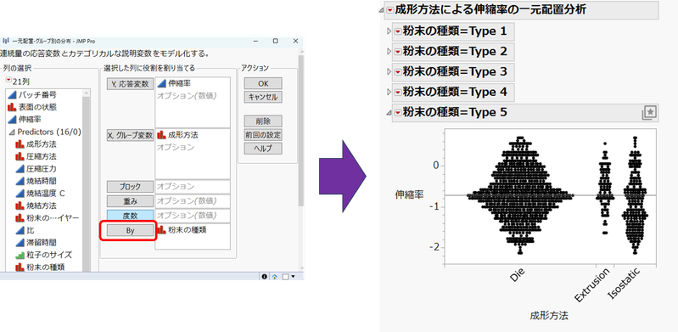Screen dimensions: 678x332
Task: Open the Type 5 red triangle menu
Action: [x=397, y=113]
